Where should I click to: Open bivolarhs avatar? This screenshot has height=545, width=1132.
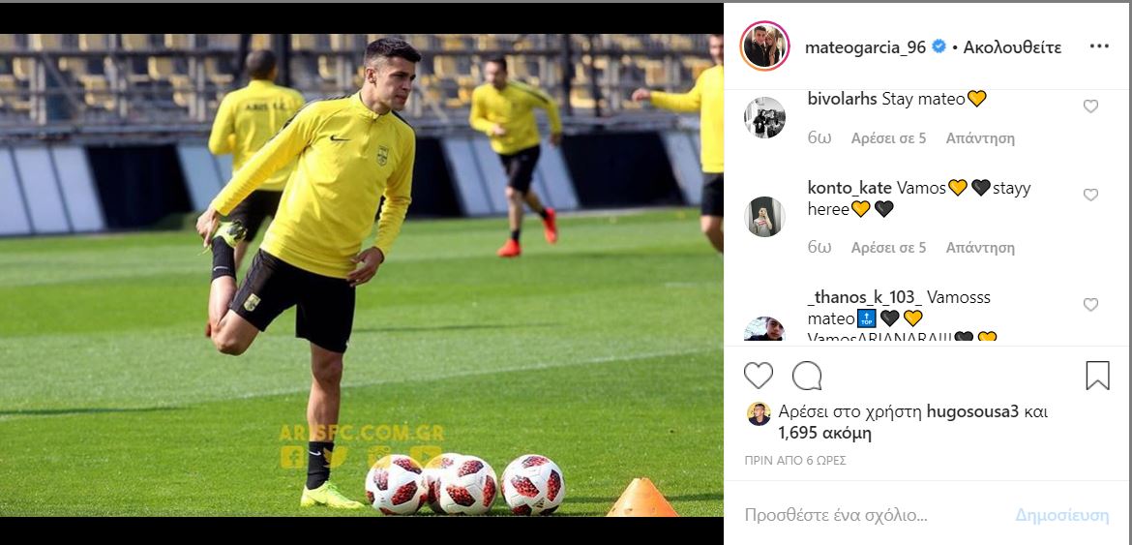click(764, 117)
